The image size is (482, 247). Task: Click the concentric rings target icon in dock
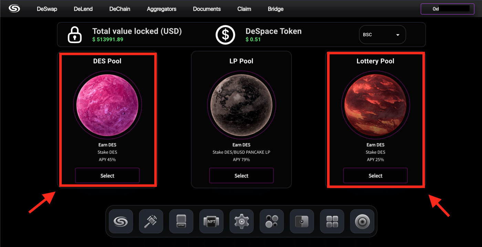pyautogui.click(x=362, y=221)
